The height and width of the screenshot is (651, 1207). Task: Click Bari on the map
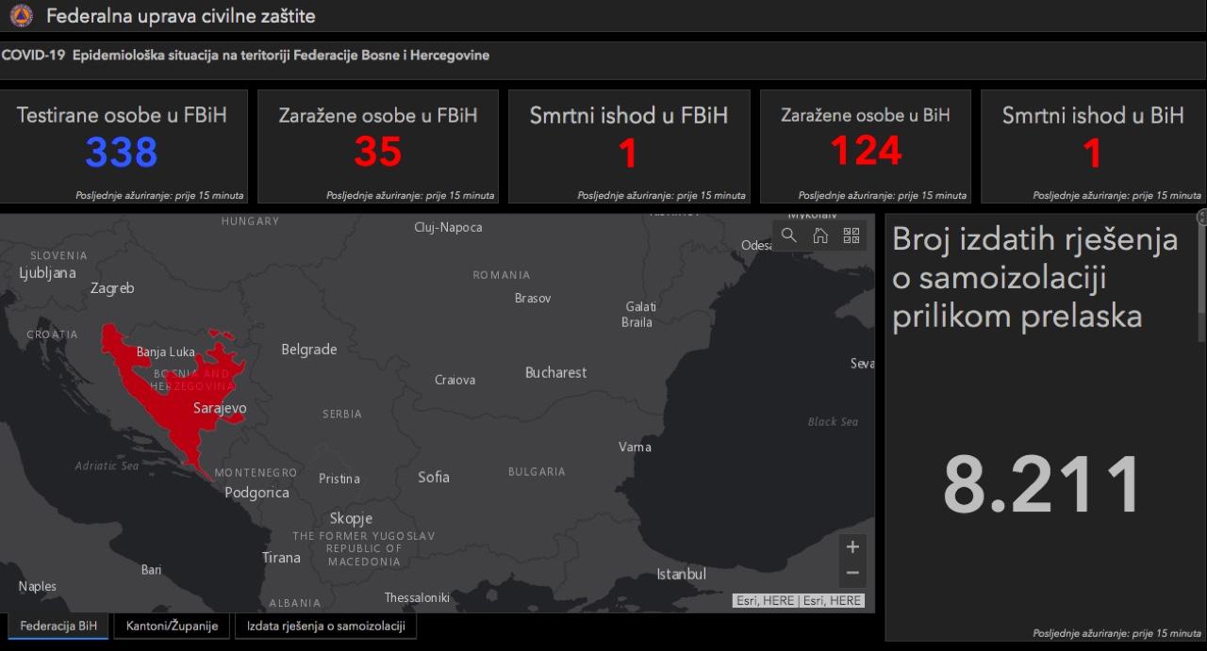(151, 570)
